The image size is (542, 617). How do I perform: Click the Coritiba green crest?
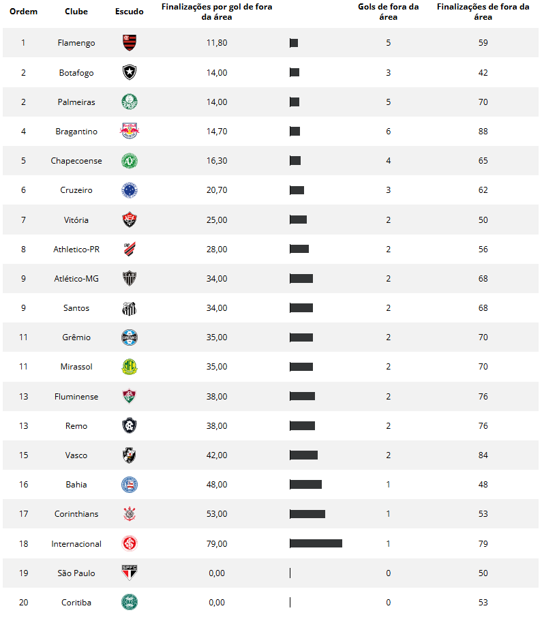pos(129,603)
